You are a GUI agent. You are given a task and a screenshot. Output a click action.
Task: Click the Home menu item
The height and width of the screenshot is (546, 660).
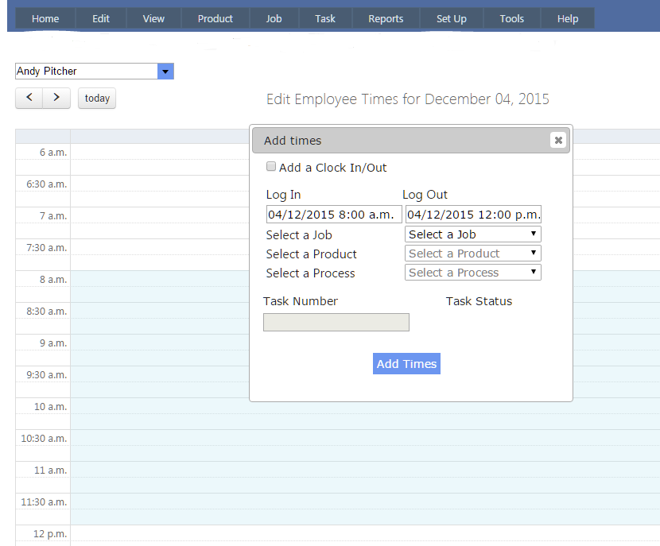click(45, 18)
